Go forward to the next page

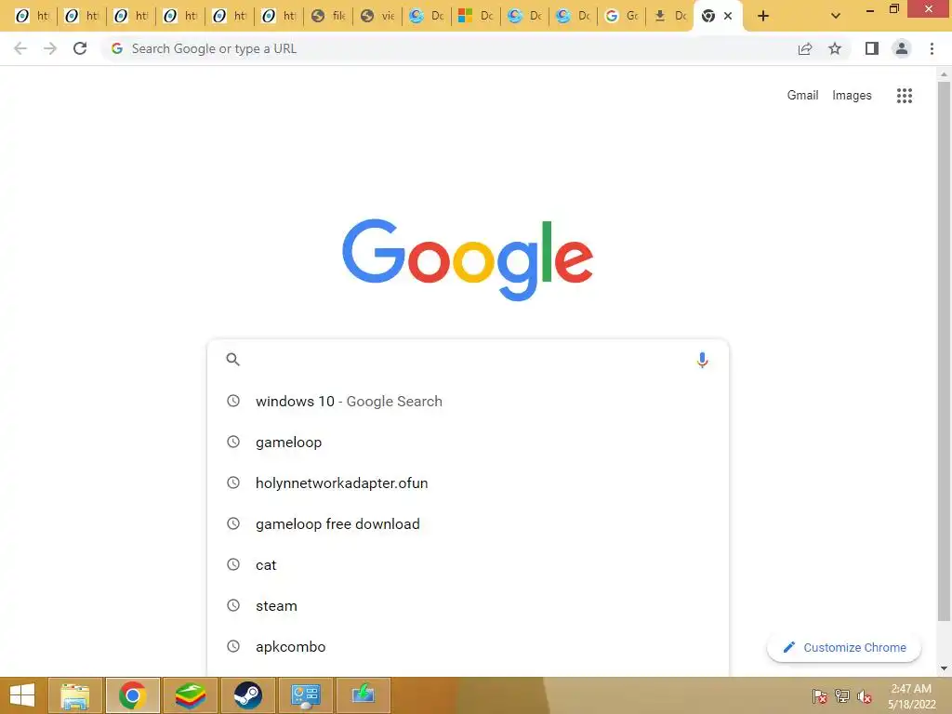[x=50, y=48]
